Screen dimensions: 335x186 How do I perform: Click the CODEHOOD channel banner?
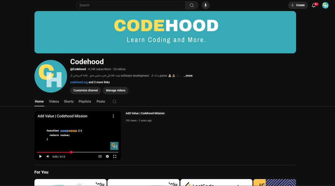pyautogui.click(x=165, y=32)
